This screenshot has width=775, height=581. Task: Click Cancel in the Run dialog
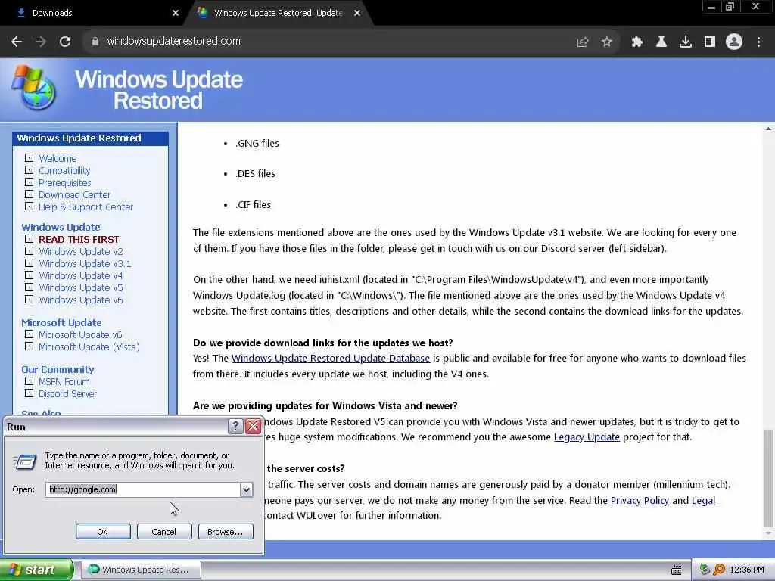point(164,532)
